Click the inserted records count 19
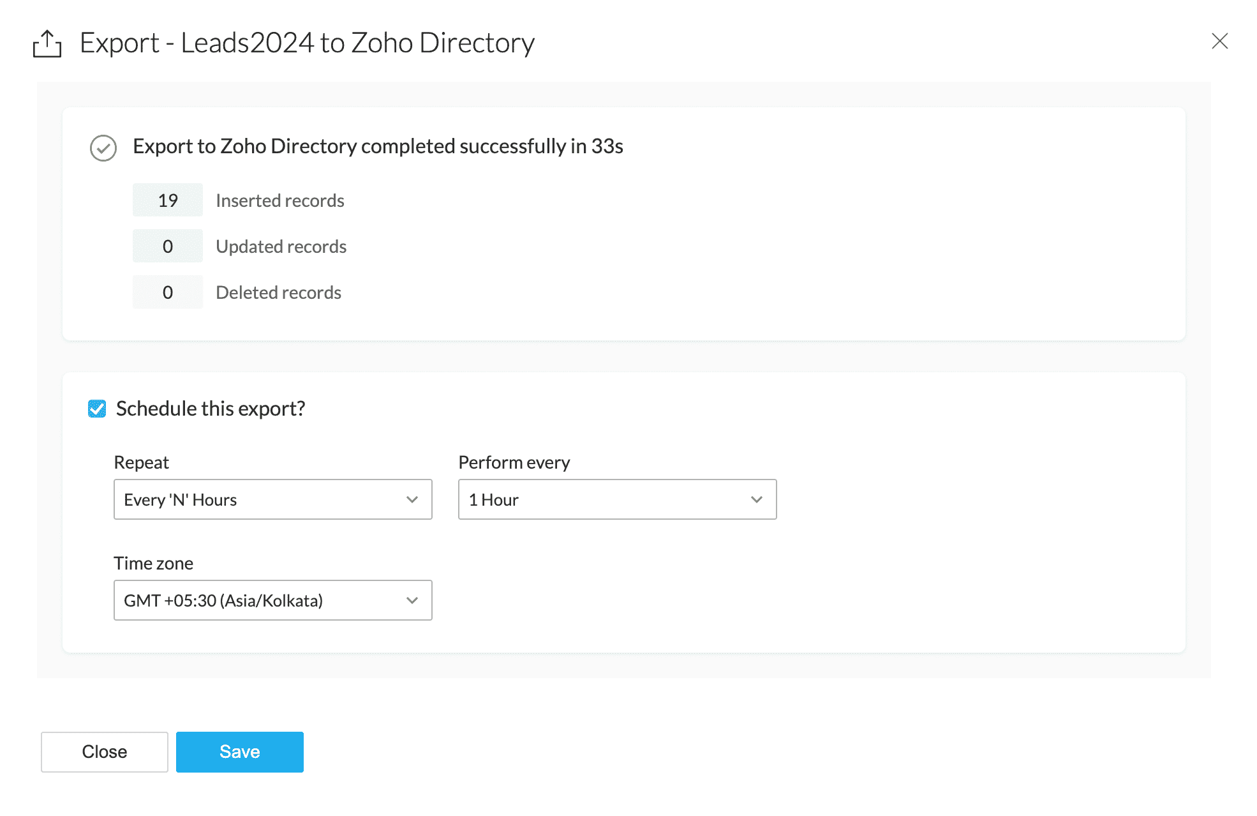1257x816 pixels. click(168, 200)
